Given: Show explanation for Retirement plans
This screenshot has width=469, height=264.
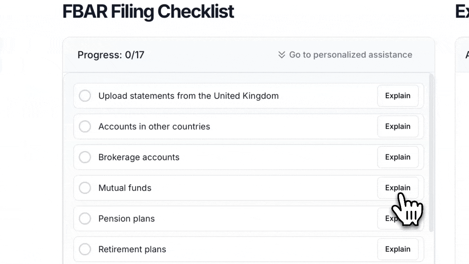Looking at the screenshot, I should (x=398, y=249).
